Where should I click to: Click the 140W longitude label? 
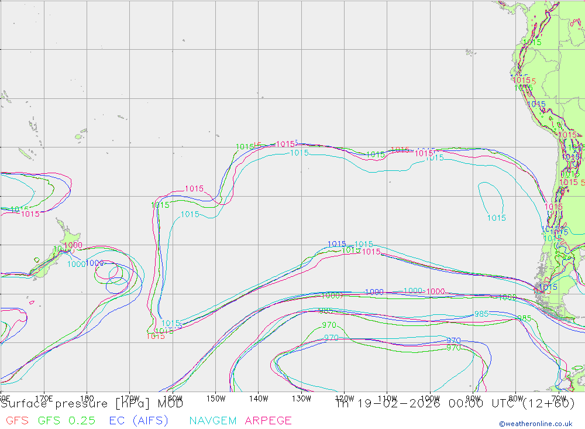(x=259, y=399)
